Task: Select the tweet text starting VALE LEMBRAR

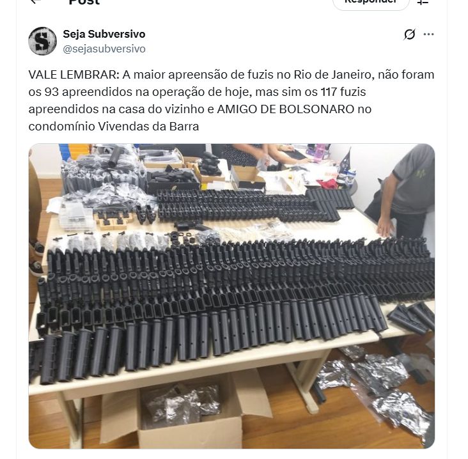Action: pos(231,100)
